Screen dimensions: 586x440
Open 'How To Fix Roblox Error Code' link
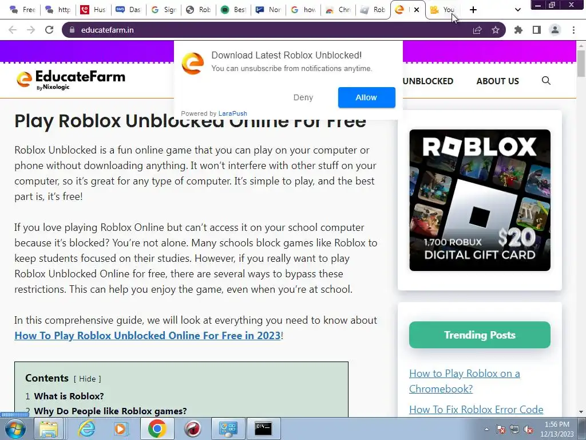pos(476,410)
